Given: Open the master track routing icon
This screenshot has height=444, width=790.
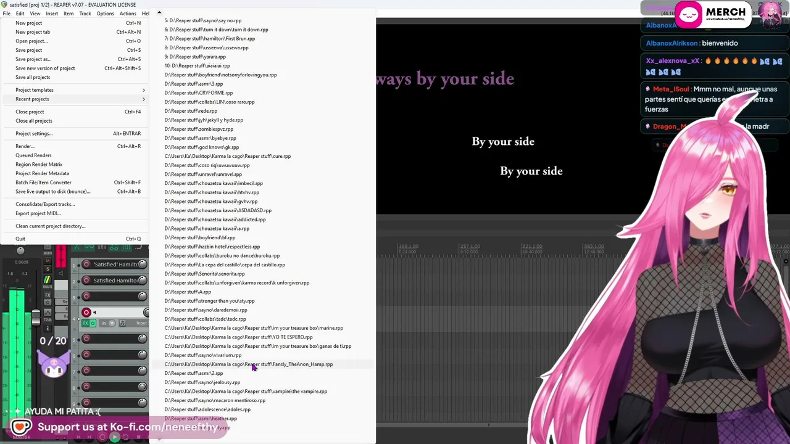Looking at the screenshot, I should pos(48,280).
